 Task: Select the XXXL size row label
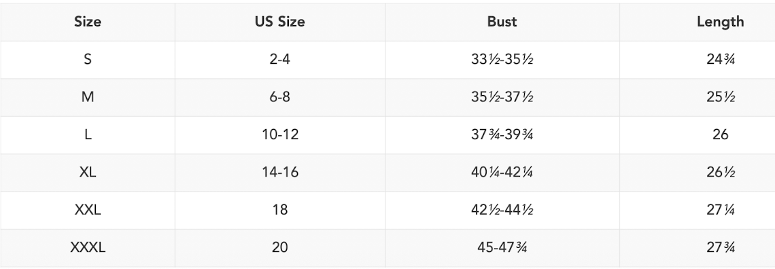[x=88, y=247]
